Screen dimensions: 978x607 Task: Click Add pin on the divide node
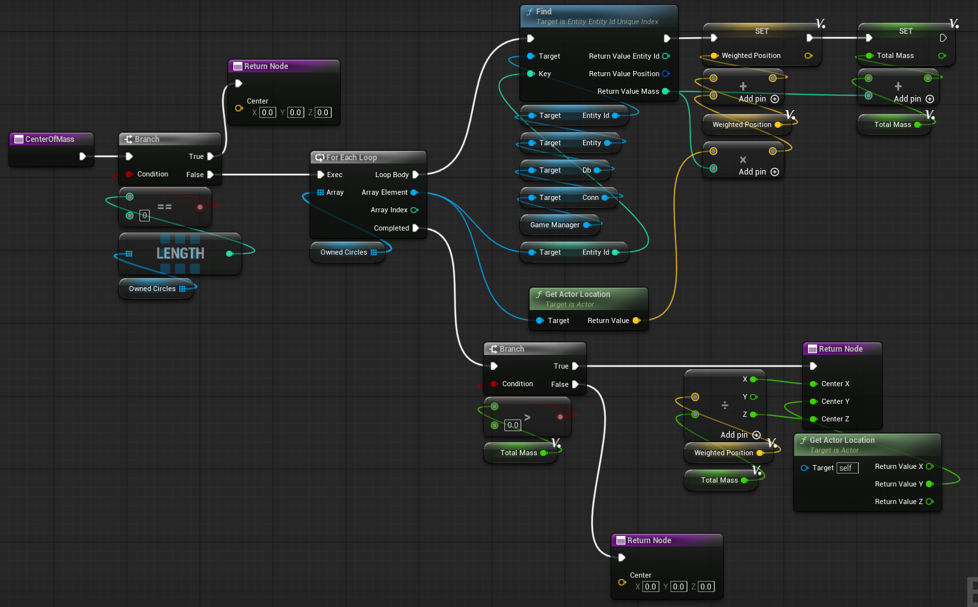tap(756, 434)
